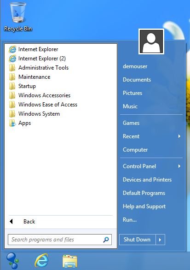
Task: Open the Documents link
Action: 137,80
